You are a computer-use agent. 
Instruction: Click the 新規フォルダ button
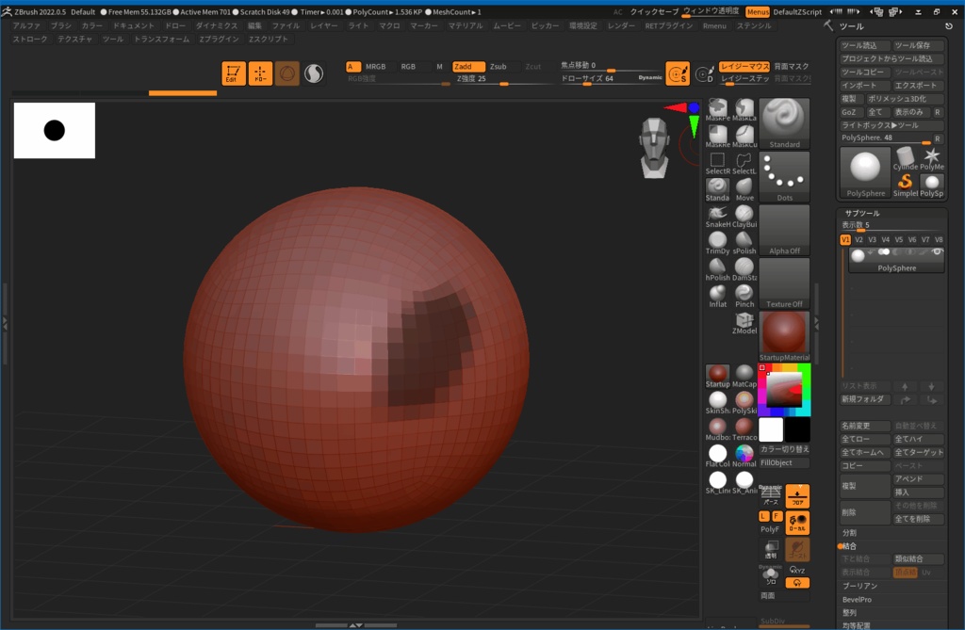coord(864,399)
